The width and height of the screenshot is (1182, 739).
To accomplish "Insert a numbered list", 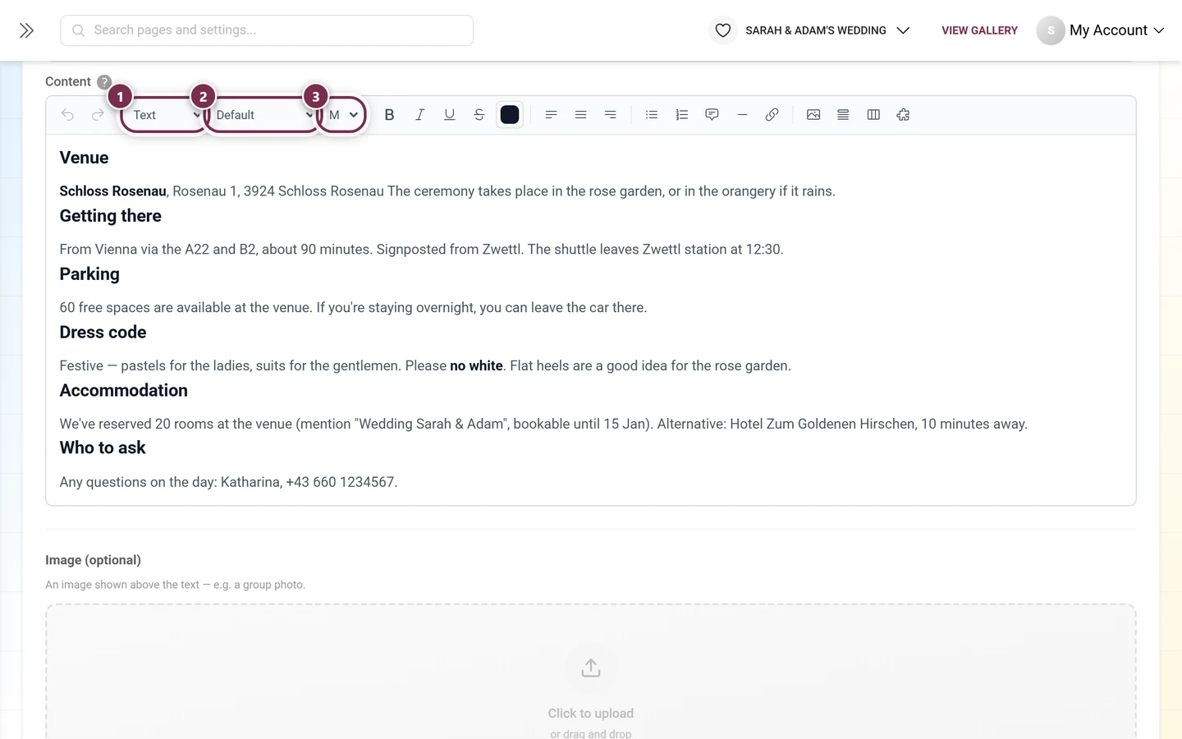I will [x=682, y=115].
